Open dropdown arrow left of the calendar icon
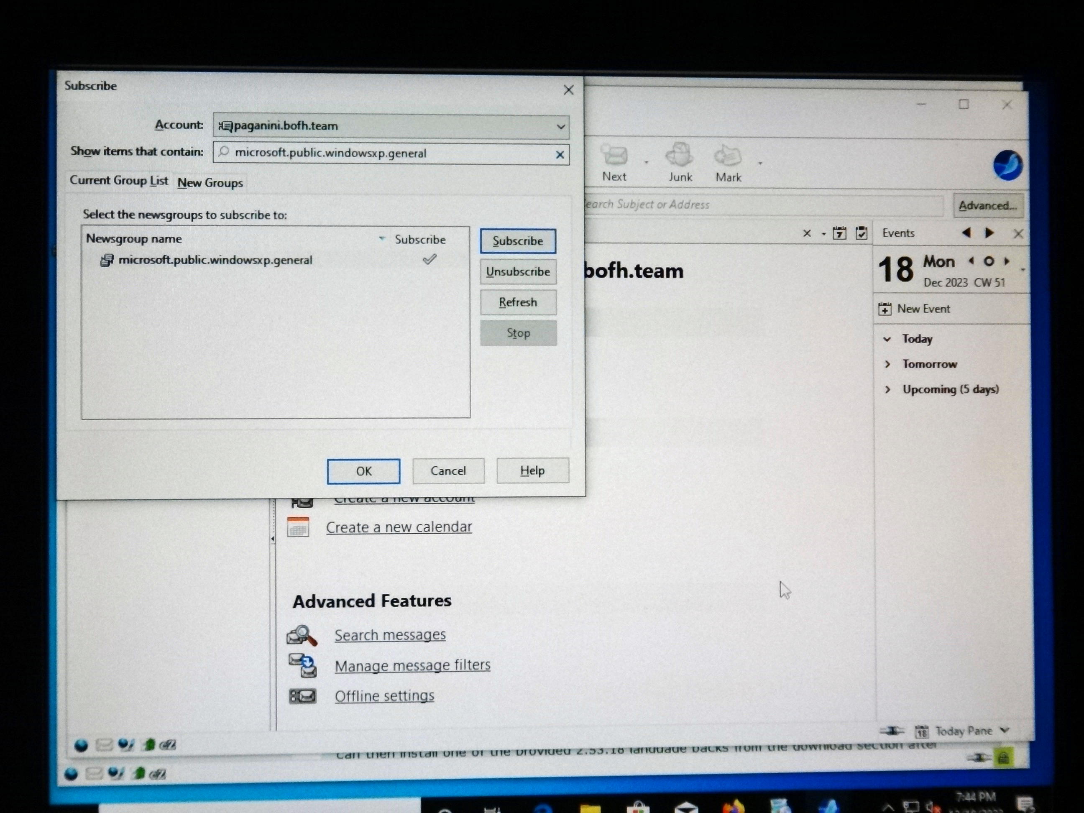The image size is (1084, 813). (x=824, y=234)
